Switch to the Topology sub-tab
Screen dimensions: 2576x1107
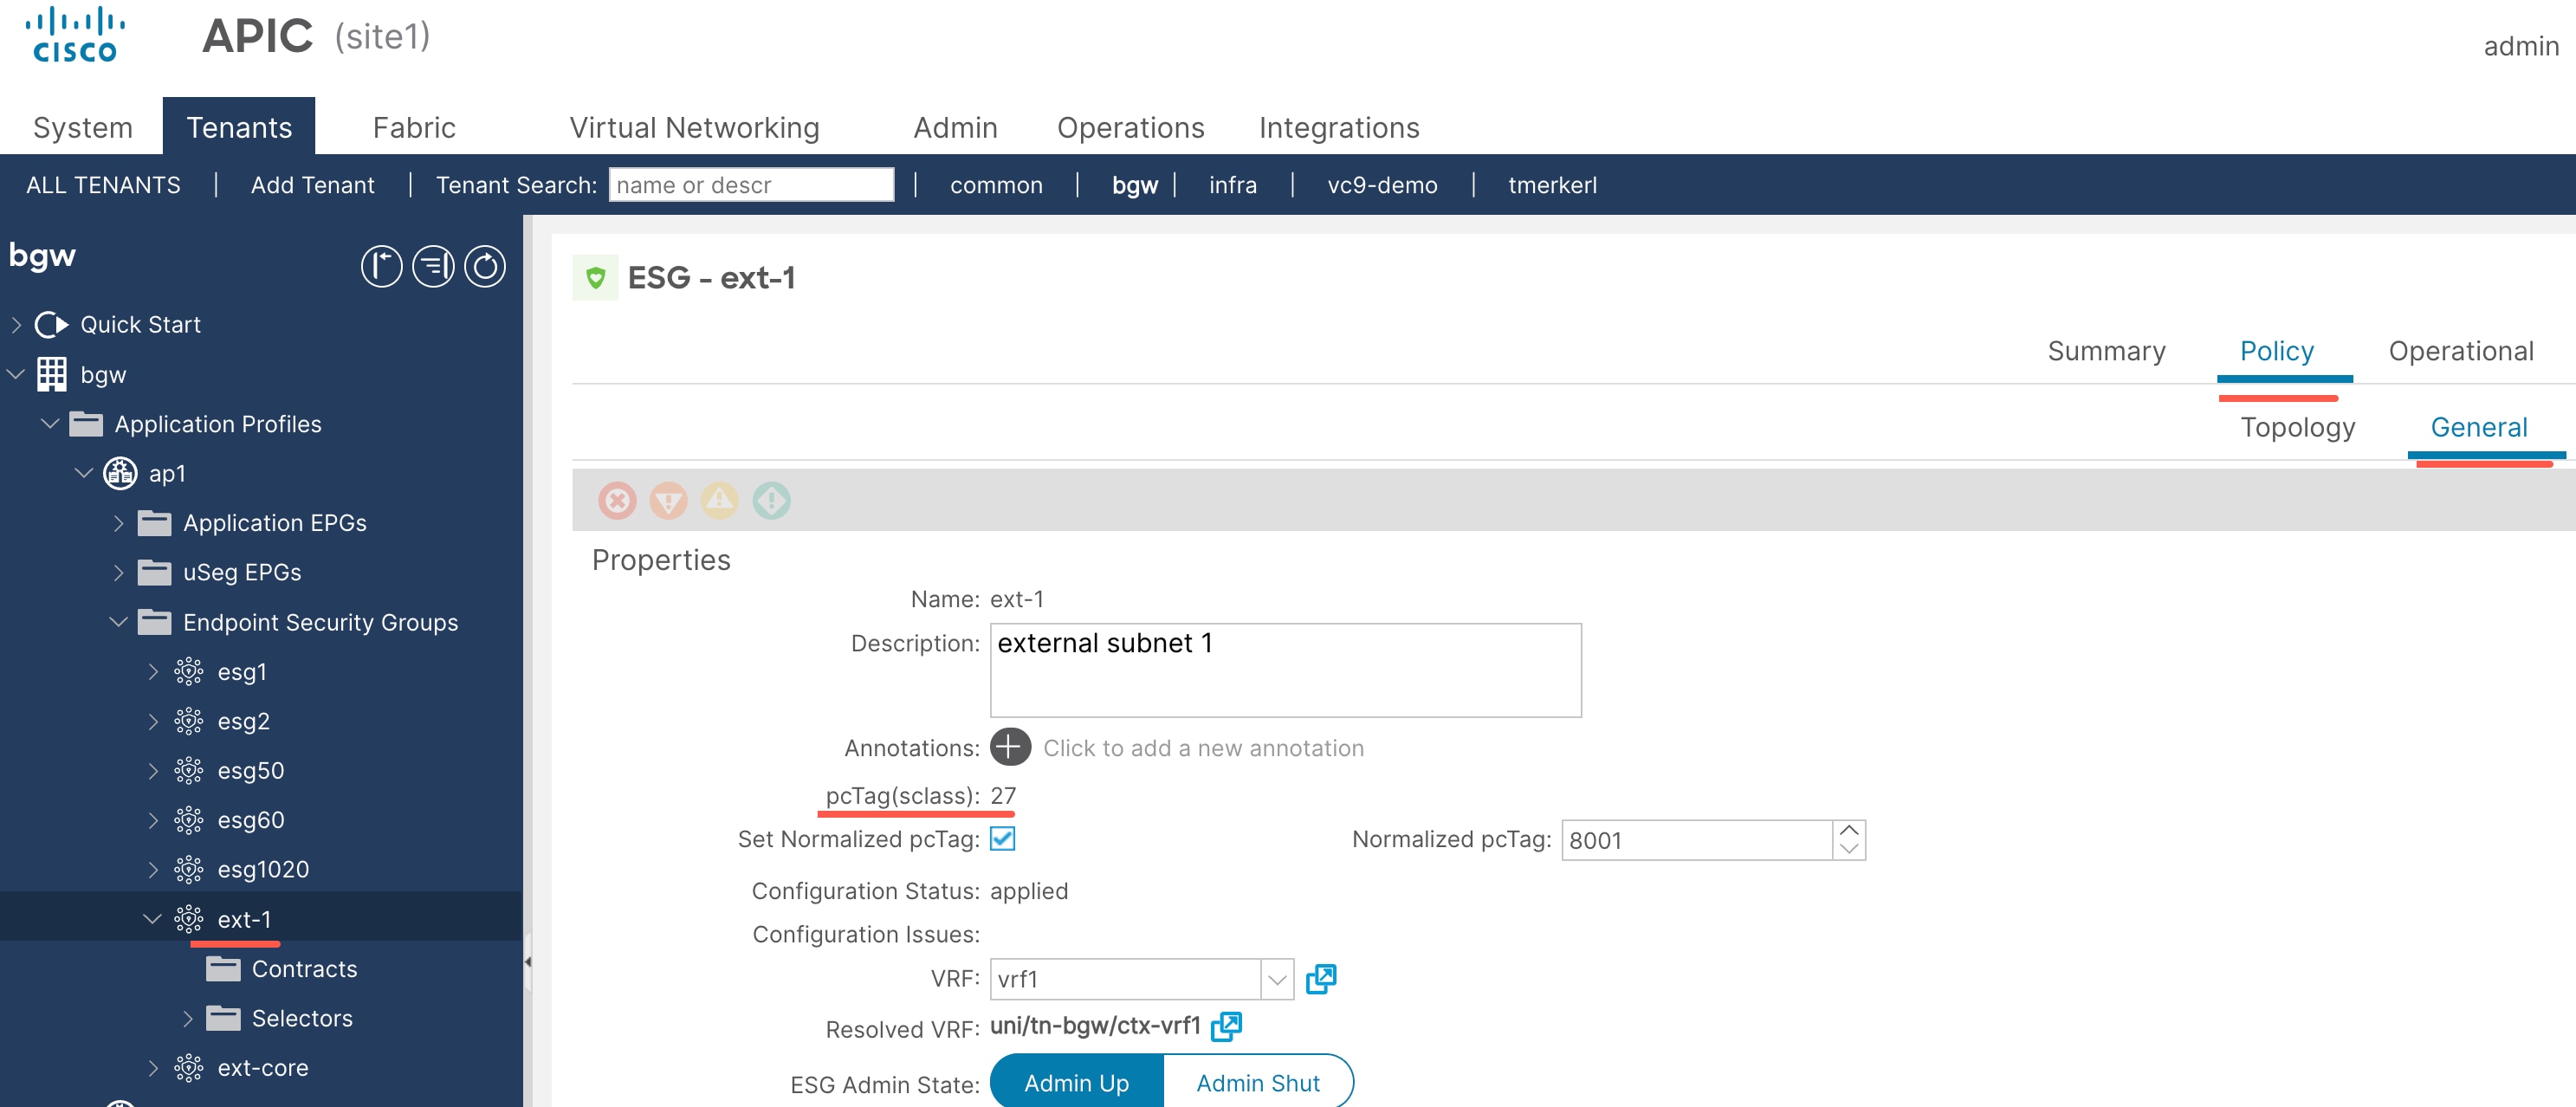2297,427
